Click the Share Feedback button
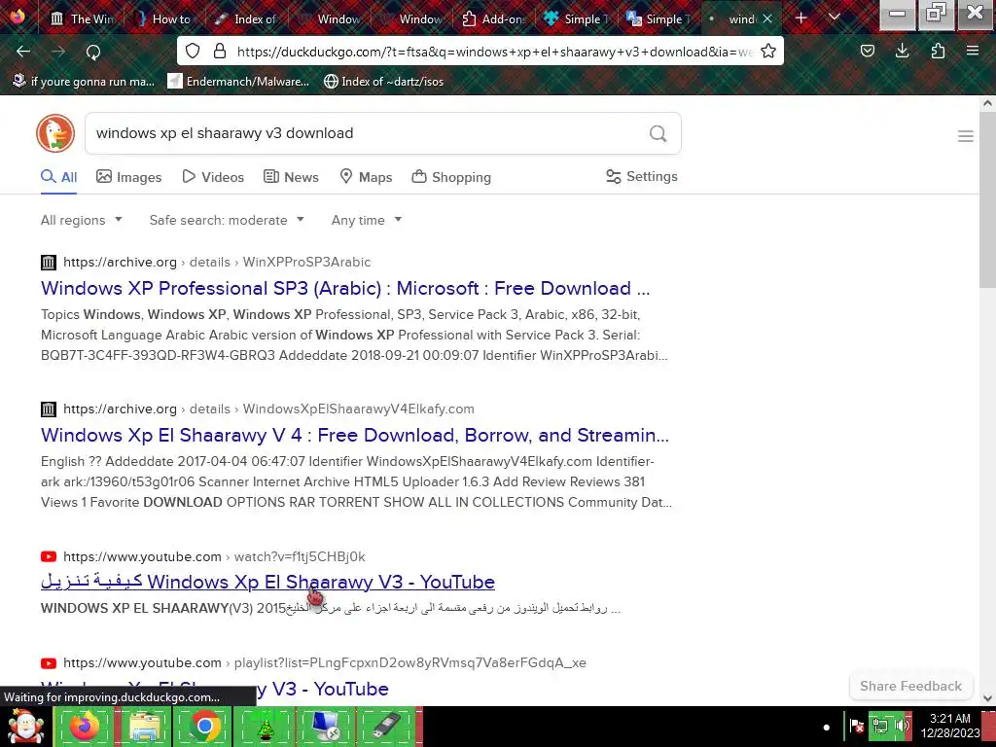The height and width of the screenshot is (747, 996). (x=910, y=686)
